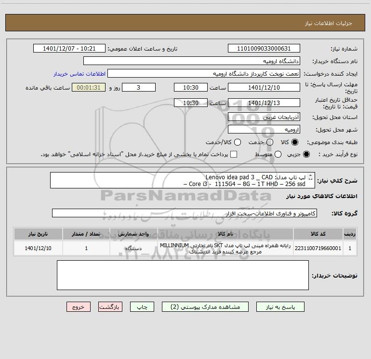Click the چاپ print button
The width and height of the screenshot is (371, 359).
coord(142,306)
